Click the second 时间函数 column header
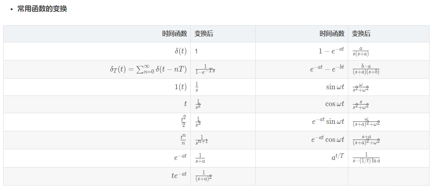 point(332,34)
